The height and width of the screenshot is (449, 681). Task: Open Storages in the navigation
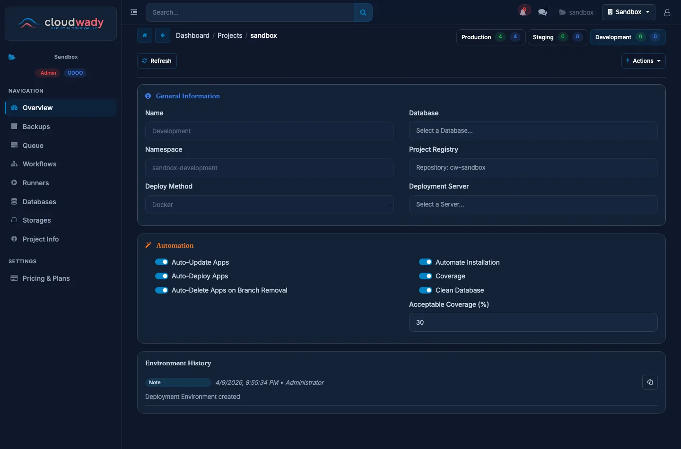tap(61, 220)
